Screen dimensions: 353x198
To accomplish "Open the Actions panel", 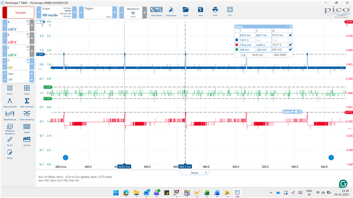I will click(x=26, y=141).
